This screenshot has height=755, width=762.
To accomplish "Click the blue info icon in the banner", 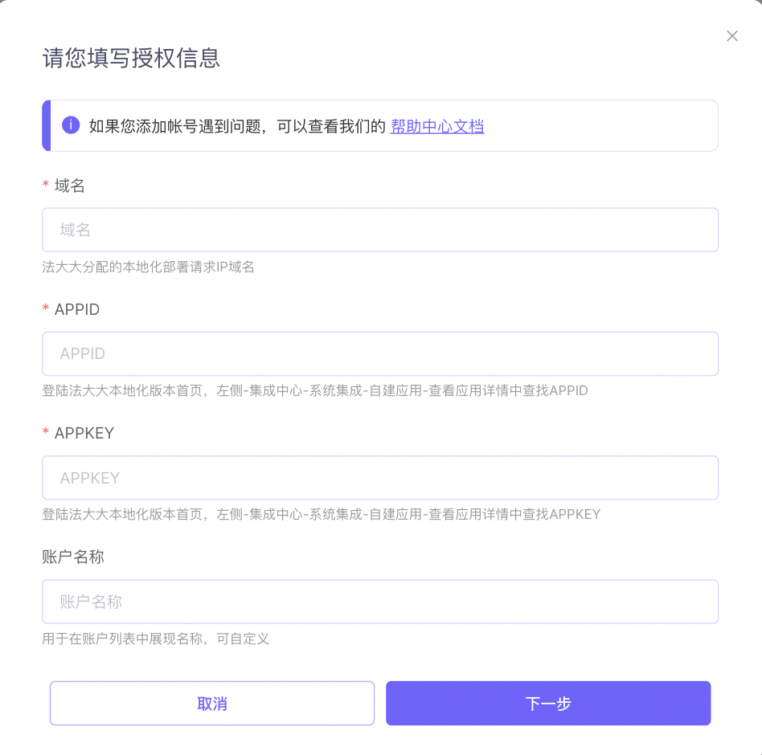I will tap(71, 125).
